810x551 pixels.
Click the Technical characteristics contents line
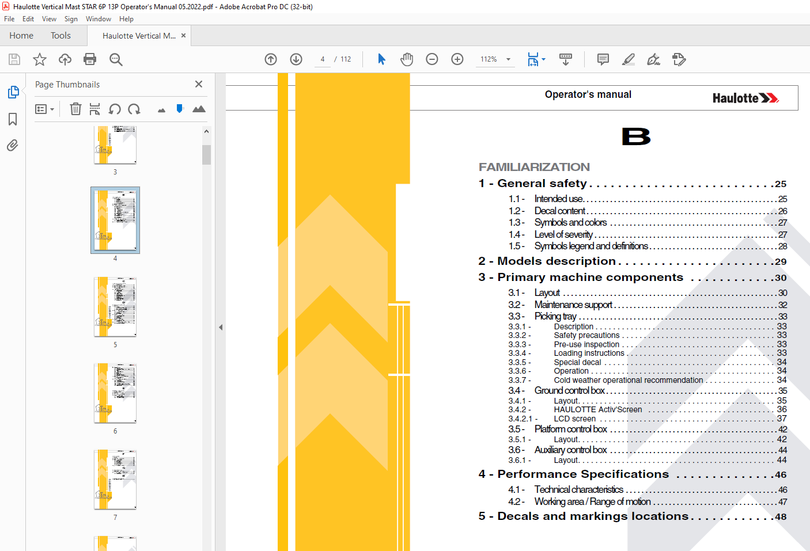[648, 489]
